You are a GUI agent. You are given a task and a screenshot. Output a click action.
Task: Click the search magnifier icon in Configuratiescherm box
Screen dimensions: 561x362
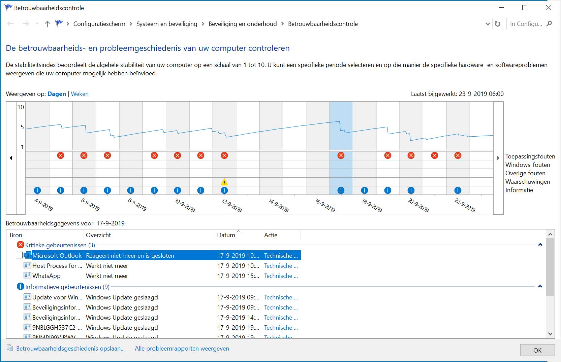[x=550, y=24]
